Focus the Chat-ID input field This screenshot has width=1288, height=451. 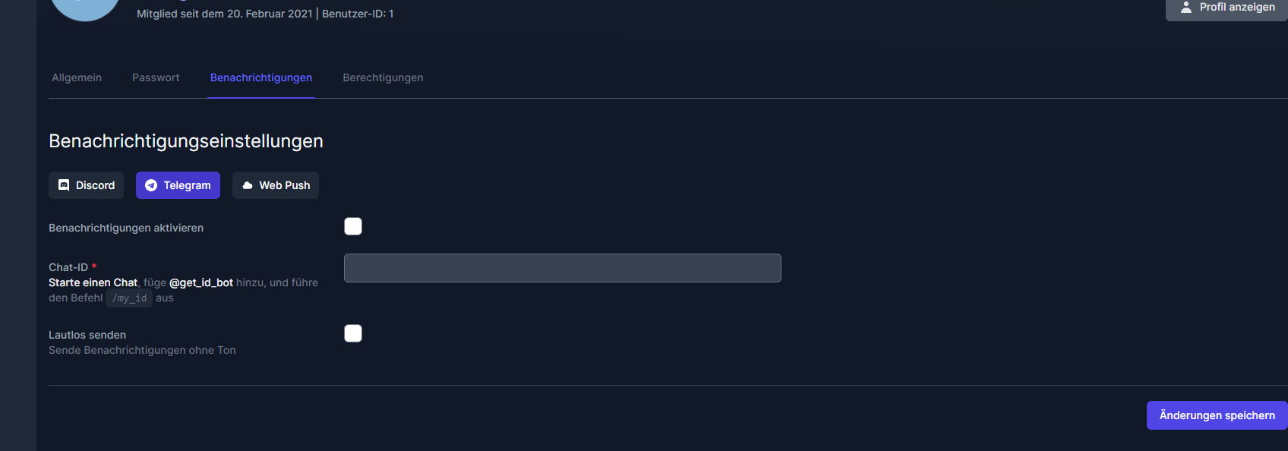[x=562, y=268]
